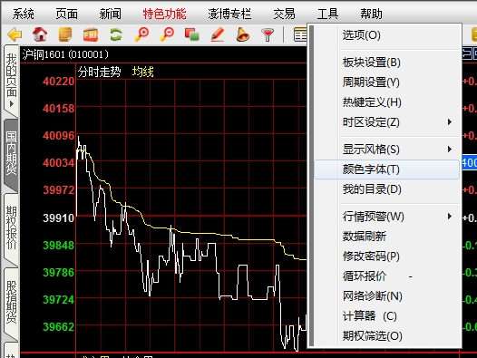Switch to the 国内期货 side tab
Image resolution: width=477 pixels, height=358 pixels.
click(11, 153)
